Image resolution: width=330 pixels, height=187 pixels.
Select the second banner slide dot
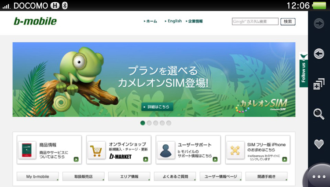click(x=149, y=123)
